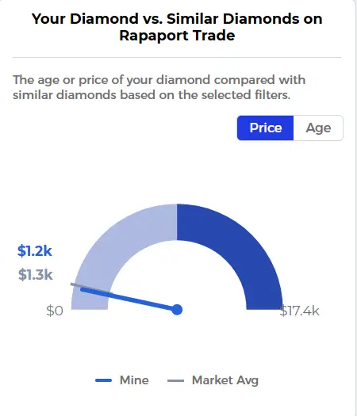This screenshot has height=416, width=357.
Task: Click the Rapaport Trade text in title
Action: [x=177, y=36]
